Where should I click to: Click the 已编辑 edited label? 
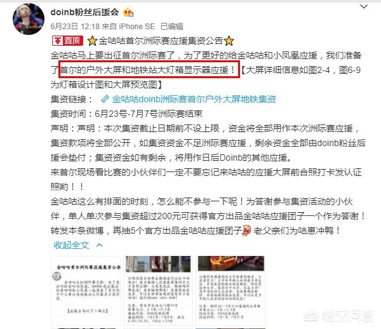coord(172,27)
